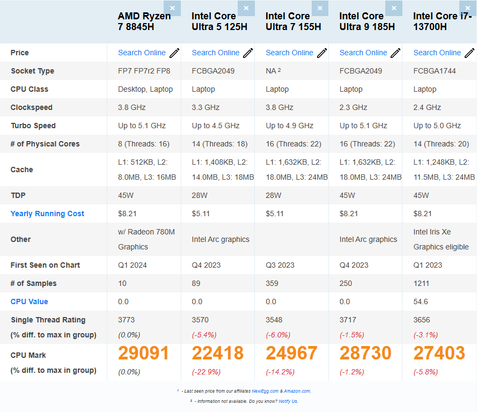Viewport: 477px width, 412px height.
Task: Remove AMD Ryzen 7 8845H column
Action: coord(172,8)
